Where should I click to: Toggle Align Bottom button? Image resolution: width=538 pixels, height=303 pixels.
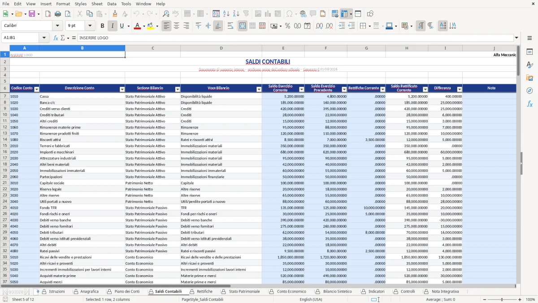(x=218, y=26)
